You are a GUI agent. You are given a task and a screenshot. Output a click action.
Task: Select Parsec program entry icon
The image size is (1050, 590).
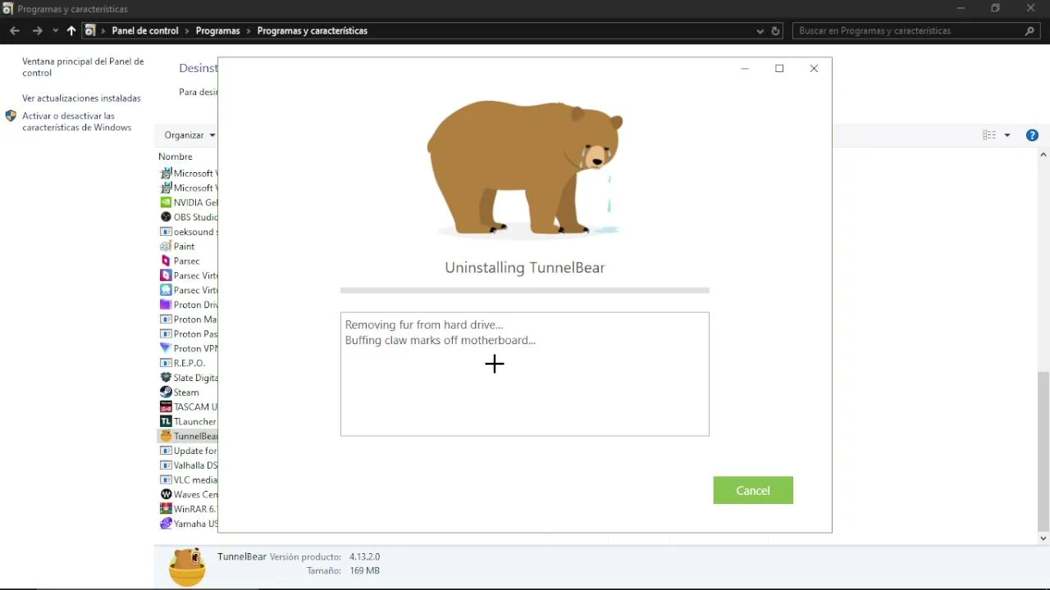pos(166,261)
